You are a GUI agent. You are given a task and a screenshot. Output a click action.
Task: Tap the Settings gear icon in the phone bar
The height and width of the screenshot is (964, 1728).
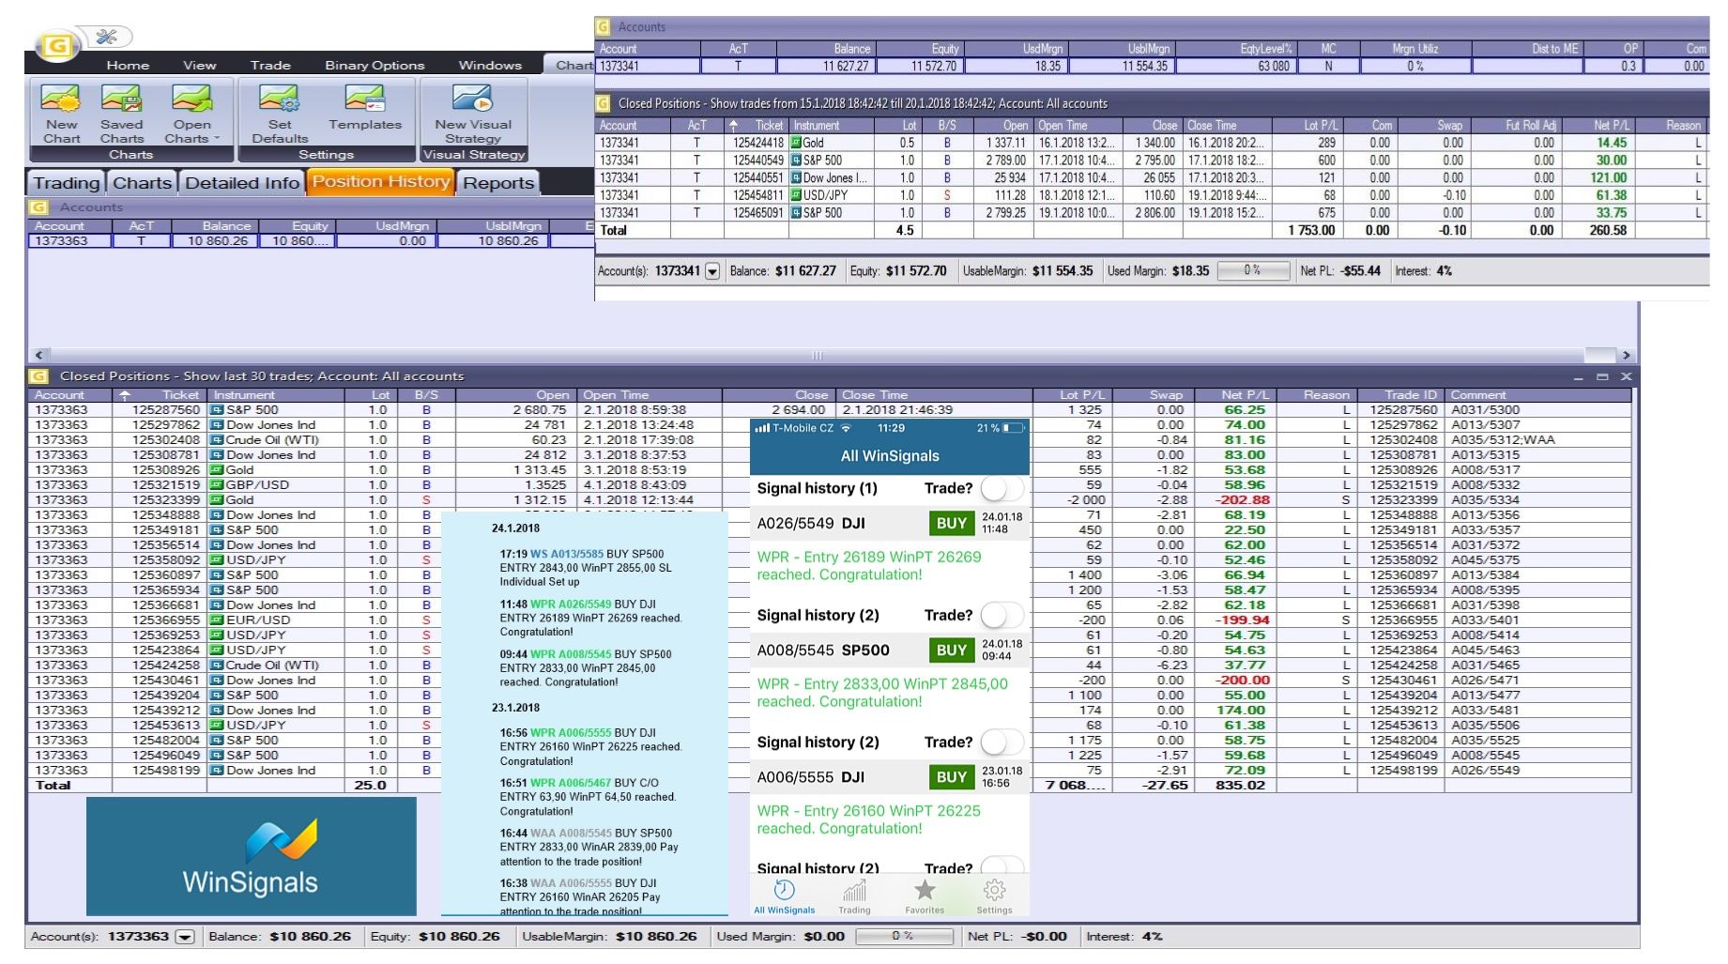994,890
